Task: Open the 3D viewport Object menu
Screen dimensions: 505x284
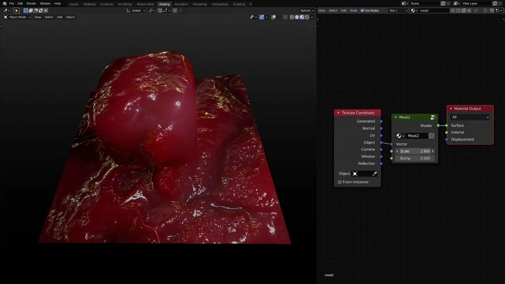Action: tap(70, 17)
